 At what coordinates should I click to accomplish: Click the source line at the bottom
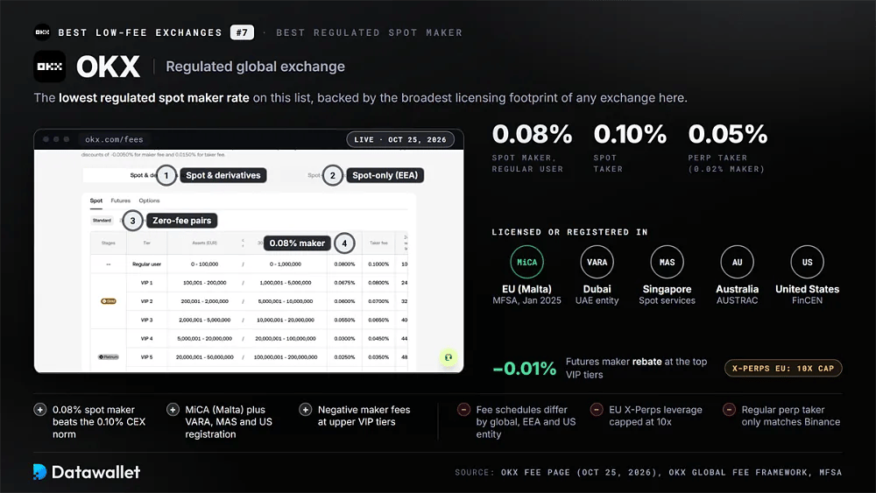pos(648,472)
